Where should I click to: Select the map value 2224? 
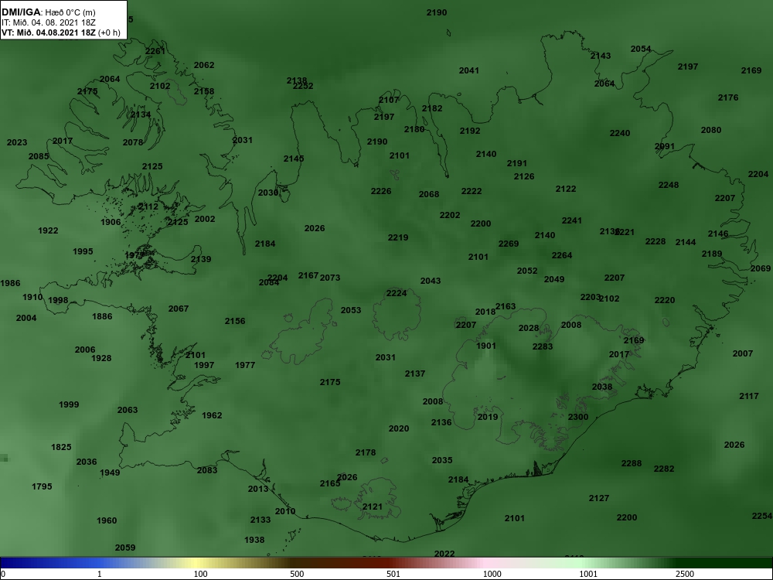tap(397, 293)
